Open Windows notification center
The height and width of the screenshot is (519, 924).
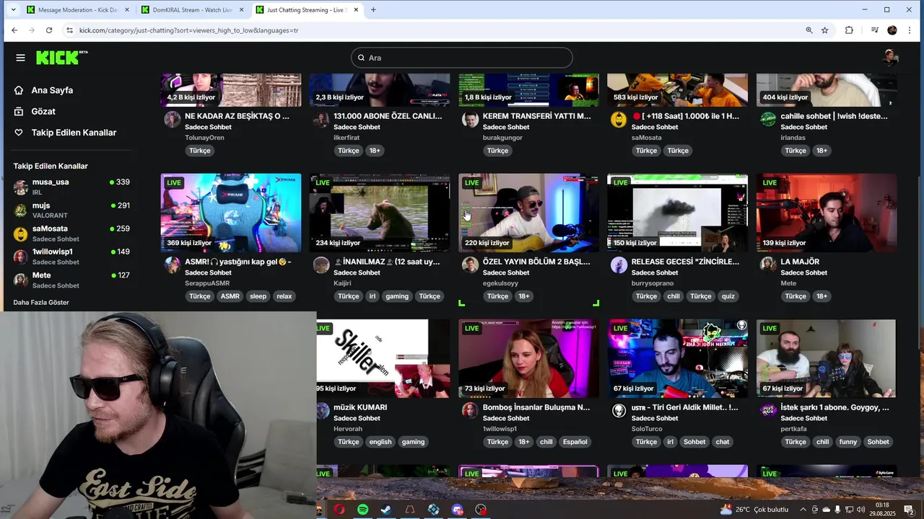coord(909,510)
